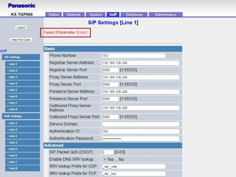Open the Status tab

pos(53,15)
